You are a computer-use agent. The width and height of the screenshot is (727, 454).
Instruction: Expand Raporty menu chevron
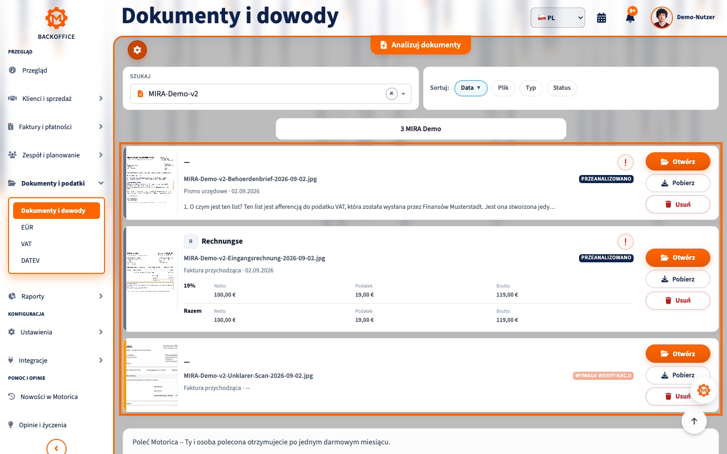(101, 296)
